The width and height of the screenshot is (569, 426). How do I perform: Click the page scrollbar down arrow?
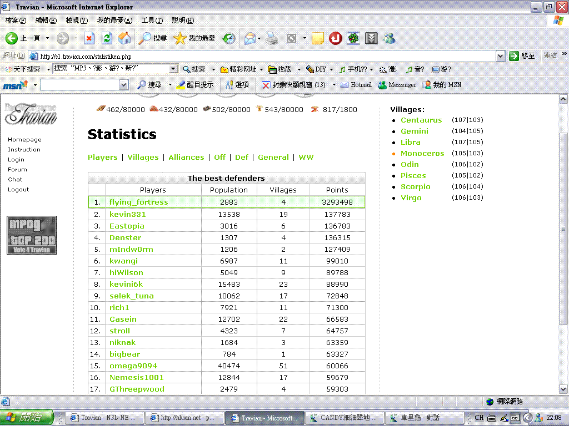[x=563, y=389]
